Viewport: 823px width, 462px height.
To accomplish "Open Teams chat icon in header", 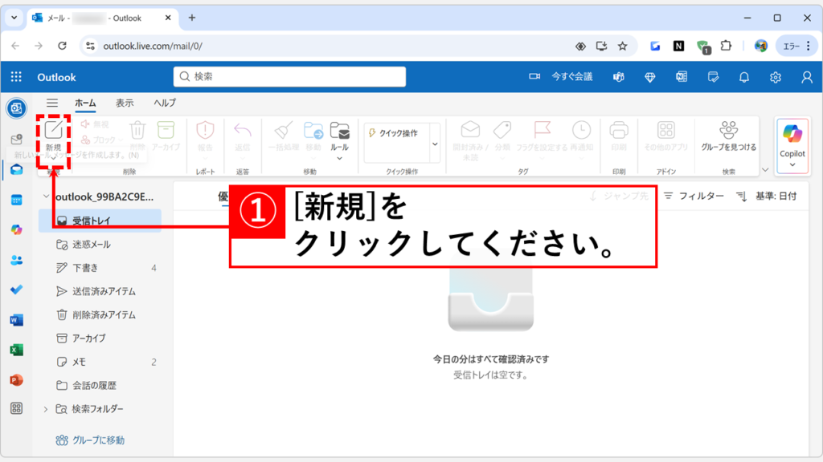I will tap(619, 77).
